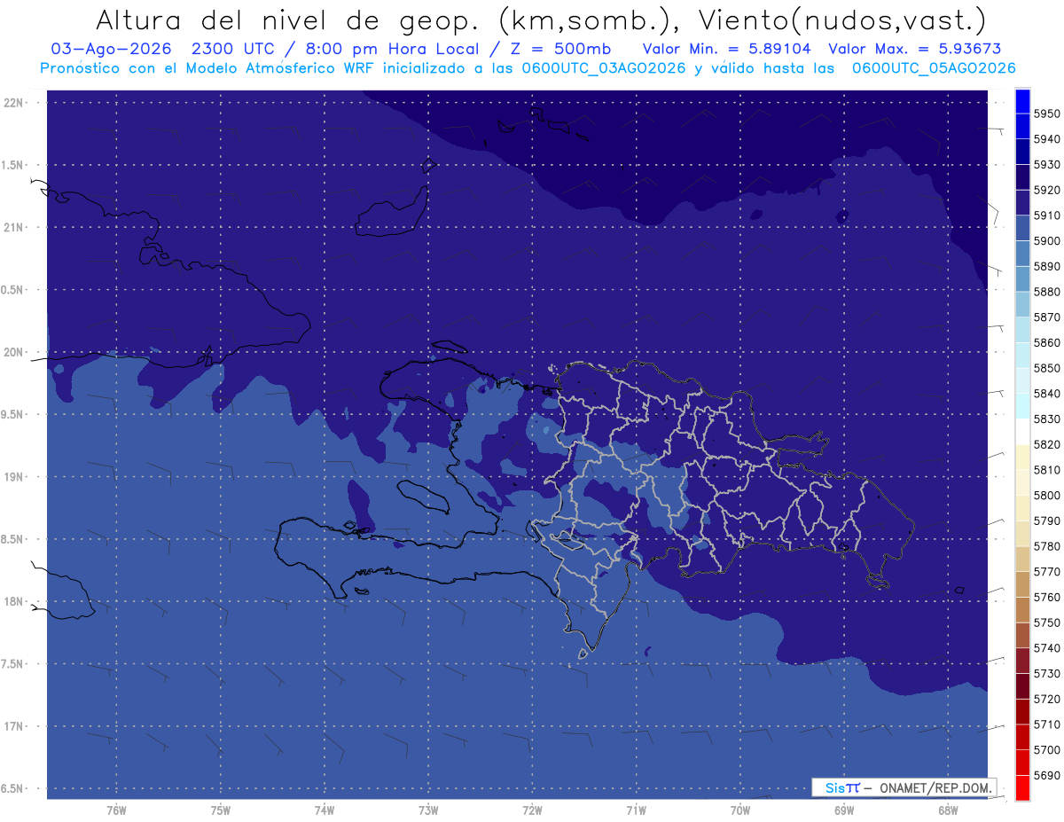The width and height of the screenshot is (1064, 822).
Task: Click the longitude axis label '76W'
Action: [116, 810]
